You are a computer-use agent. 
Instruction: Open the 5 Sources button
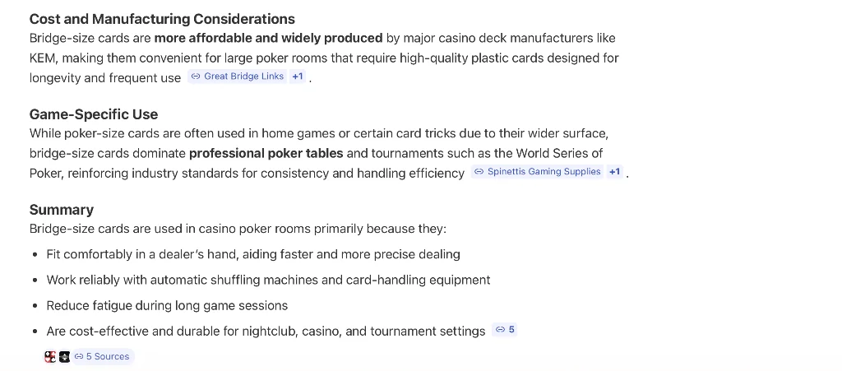(102, 356)
